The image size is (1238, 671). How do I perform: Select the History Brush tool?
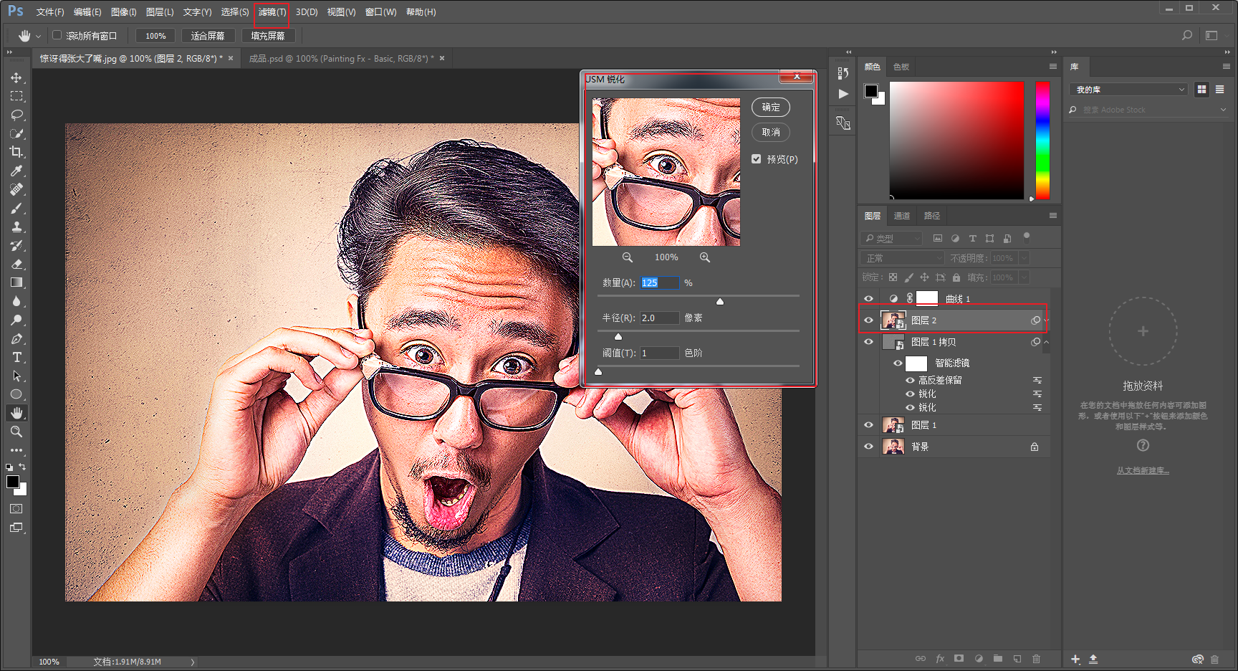[x=16, y=245]
